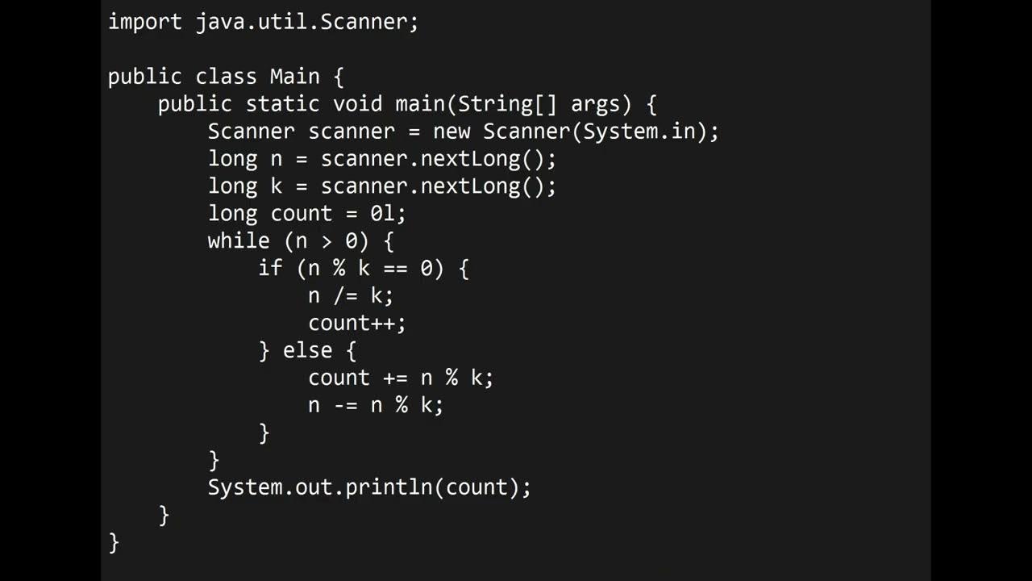Click the final closing brace of class
Viewport: 1032px width, 581px height.
tap(114, 542)
